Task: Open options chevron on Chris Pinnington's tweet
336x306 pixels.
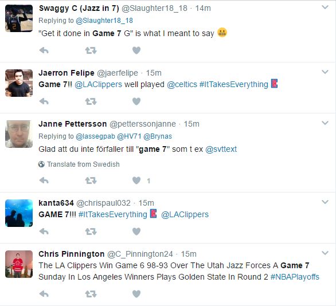Action: [x=325, y=253]
